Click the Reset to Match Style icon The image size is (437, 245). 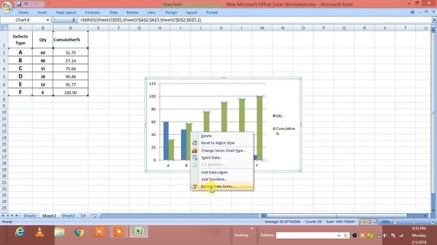coord(195,143)
